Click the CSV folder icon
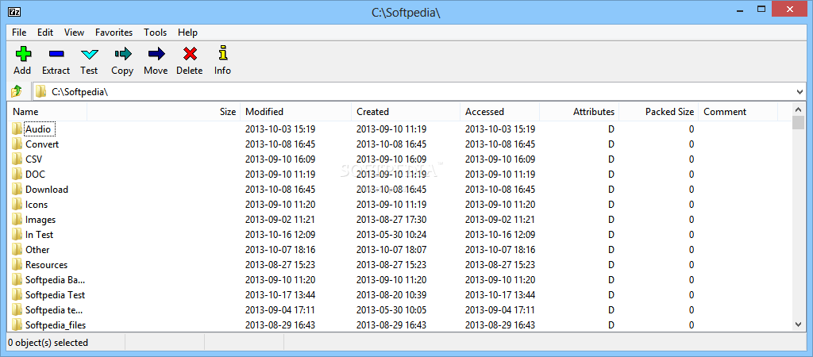Image resolution: width=813 pixels, height=357 pixels. (17, 159)
